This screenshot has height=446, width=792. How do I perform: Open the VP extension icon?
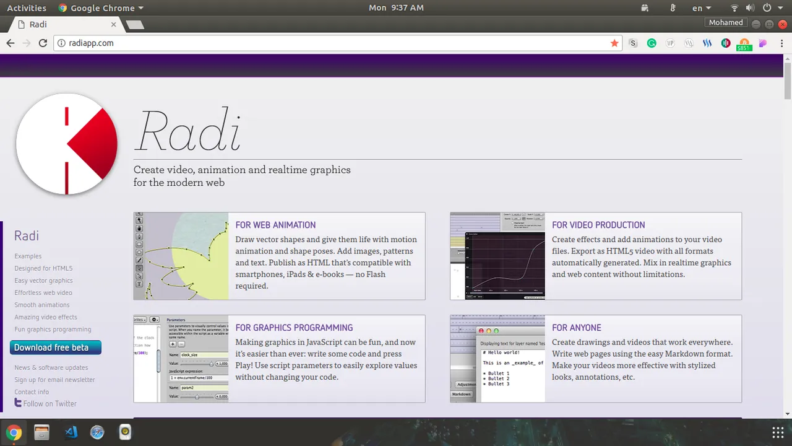tap(670, 43)
